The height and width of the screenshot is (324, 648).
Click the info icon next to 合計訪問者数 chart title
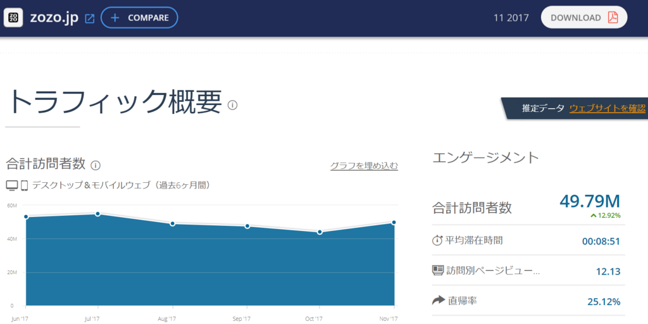pyautogui.click(x=96, y=166)
